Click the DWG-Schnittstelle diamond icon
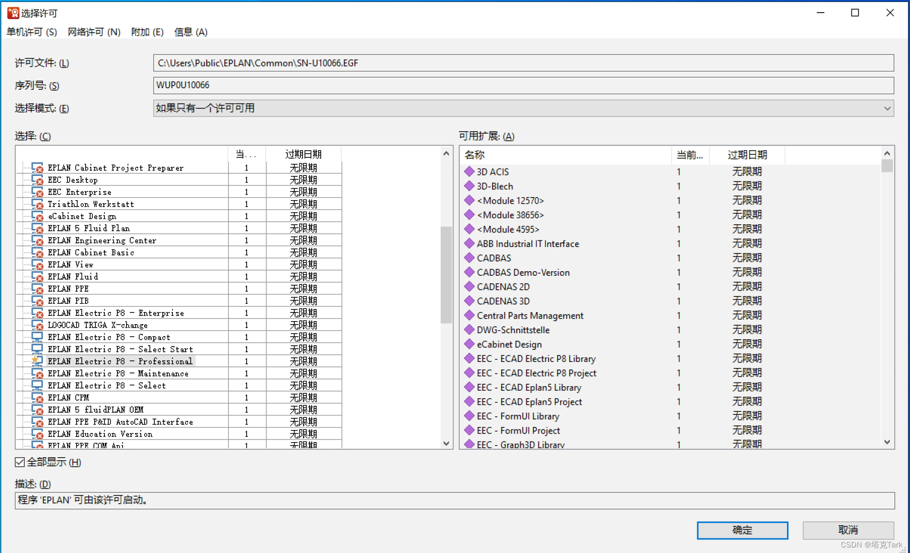Screen dimensions: 910x553 point(469,330)
